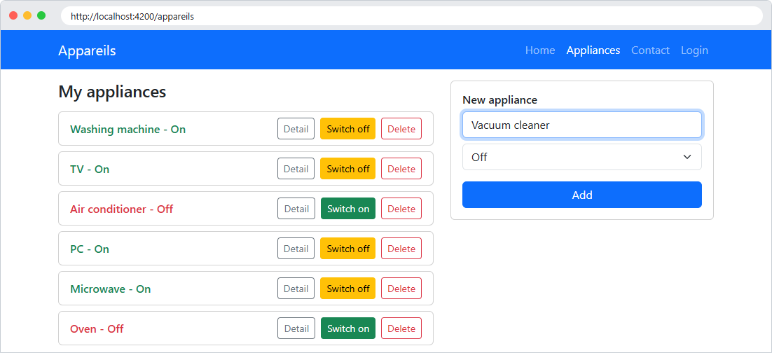Screen dimensions: 772x353
Task: Minimize window with the yellow button
Action: [27, 15]
